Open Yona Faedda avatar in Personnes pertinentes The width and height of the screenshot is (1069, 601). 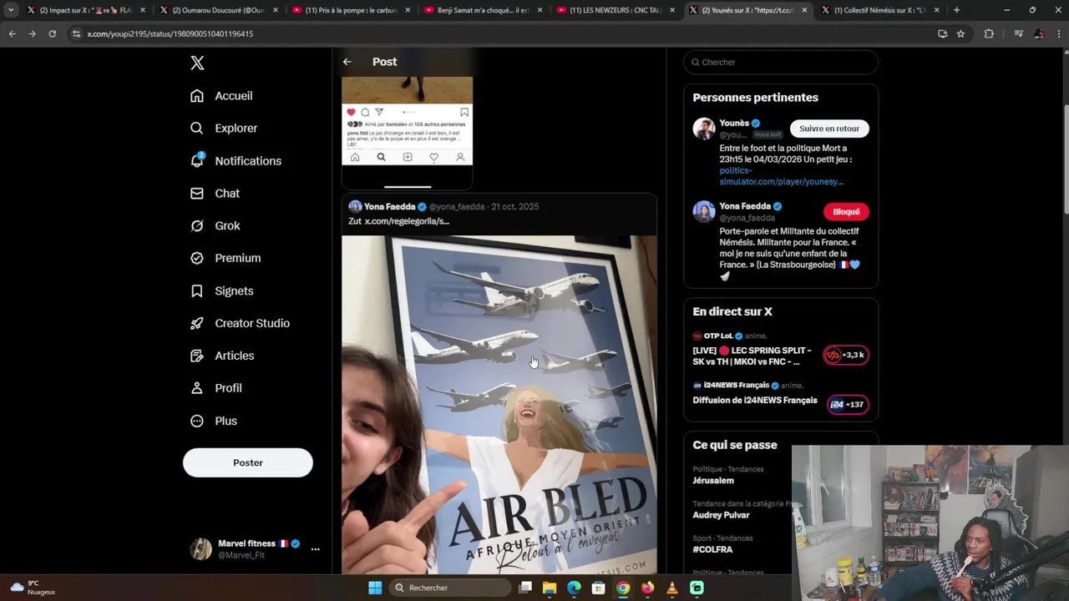click(x=704, y=212)
